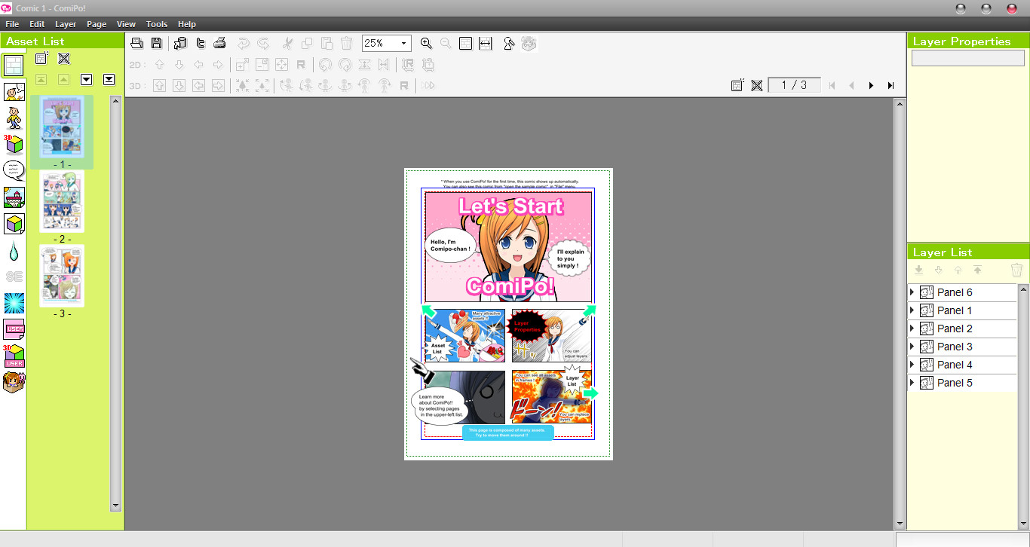Open the background image asset category

12,196
